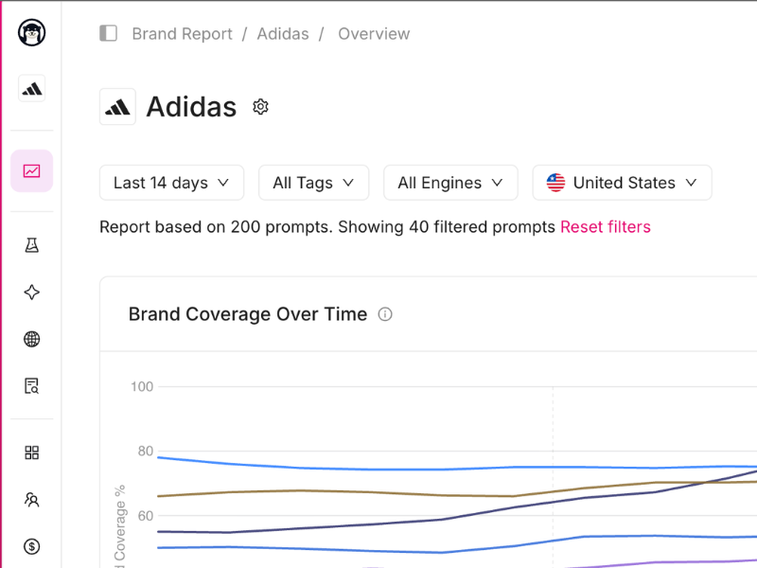Toggle the sidebar panel icon

[108, 33]
